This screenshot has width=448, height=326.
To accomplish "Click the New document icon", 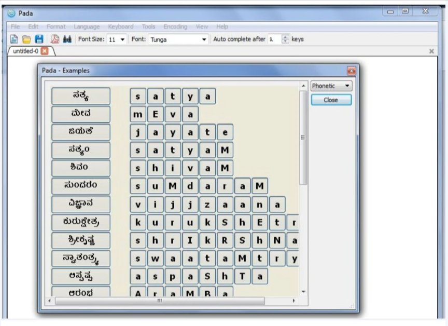I will (14, 39).
